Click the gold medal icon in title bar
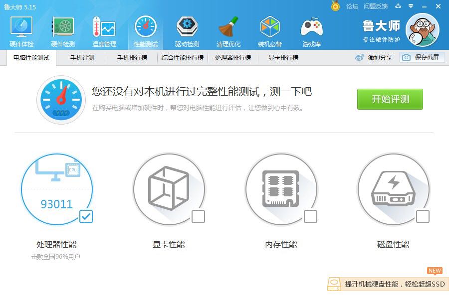449x299 pixels. pyautogui.click(x=335, y=6)
